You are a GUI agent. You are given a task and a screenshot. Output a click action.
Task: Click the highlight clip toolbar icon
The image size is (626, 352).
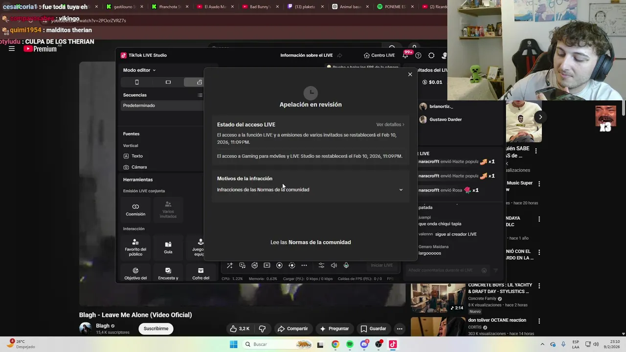pyautogui.click(x=267, y=265)
